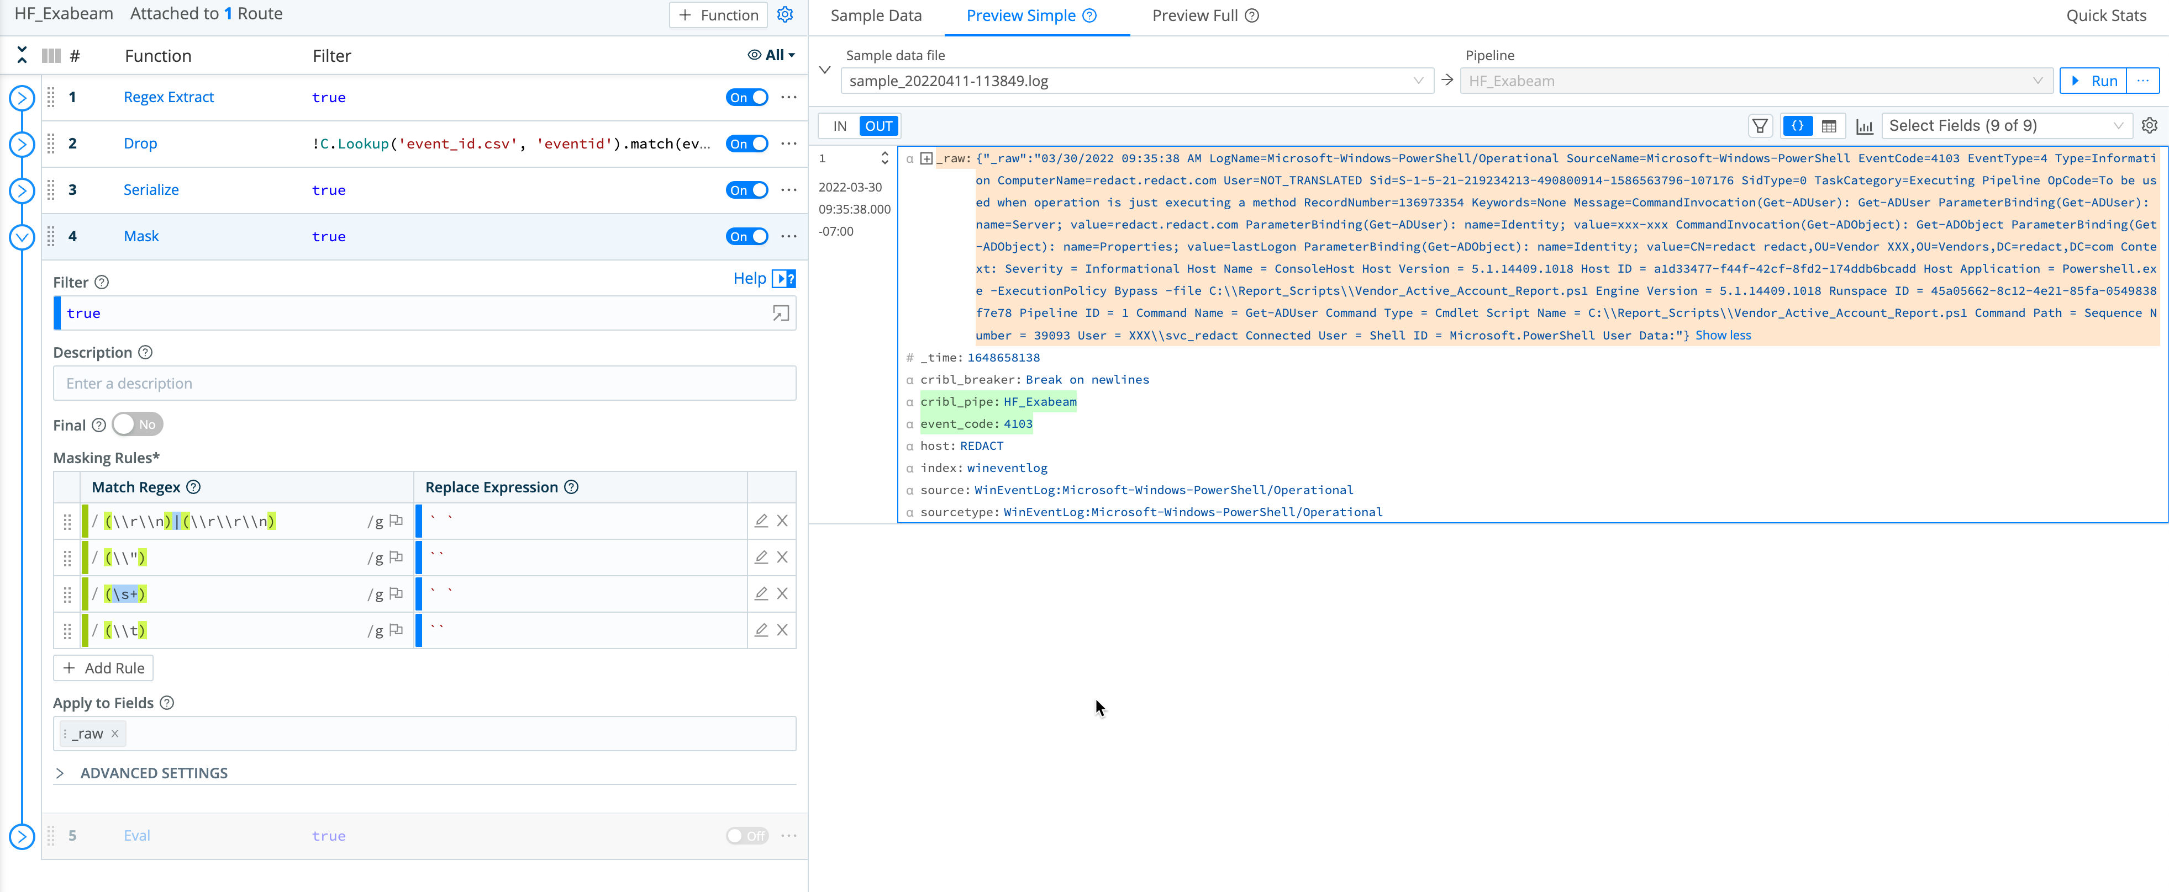Viewport: 2169px width, 892px height.
Task: Open the Sample Data tab
Action: pyautogui.click(x=876, y=15)
